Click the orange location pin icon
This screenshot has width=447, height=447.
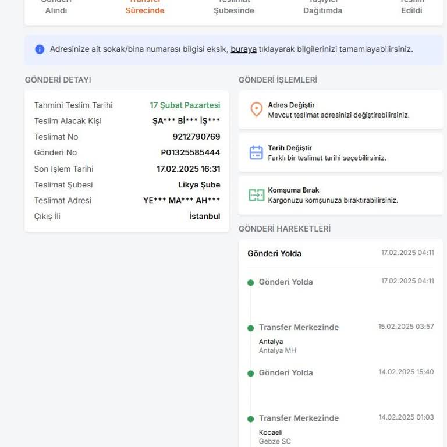256,109
